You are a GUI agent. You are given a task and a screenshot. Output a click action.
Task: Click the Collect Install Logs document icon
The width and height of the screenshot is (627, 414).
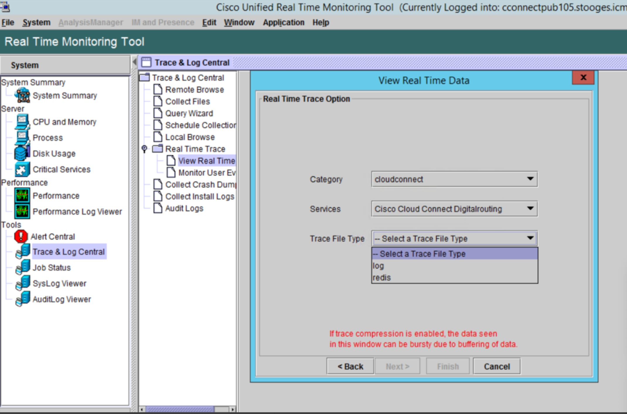158,196
